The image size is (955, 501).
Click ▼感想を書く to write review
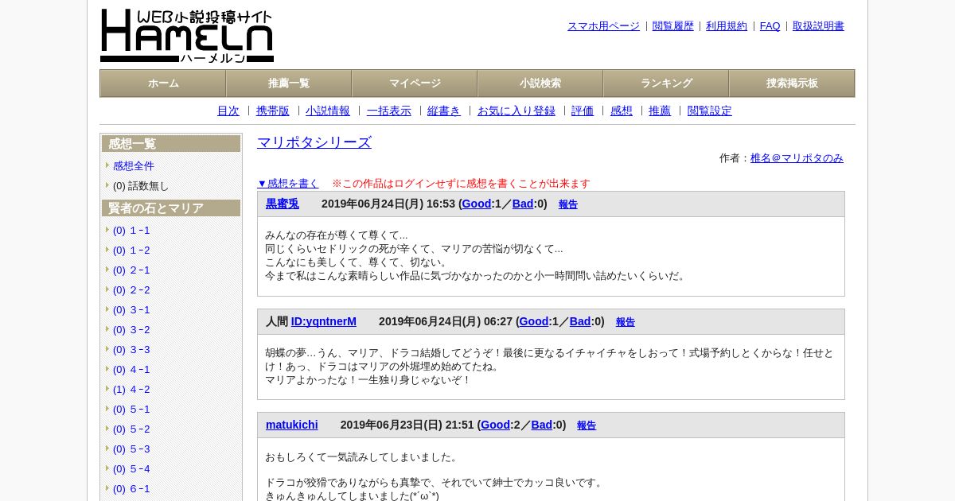[x=288, y=184]
